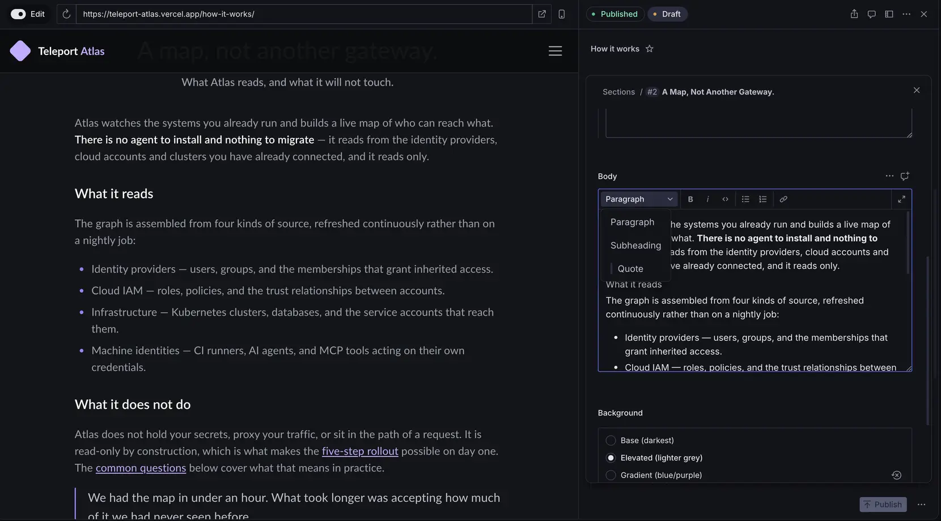The width and height of the screenshot is (941, 521).
Task: Click the preview URL address field
Action: point(304,14)
